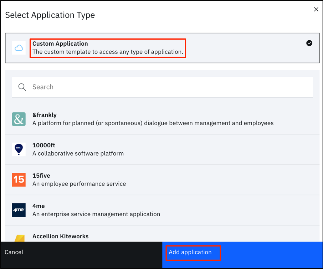Click the &frankly dialogue platform description

click(x=153, y=123)
